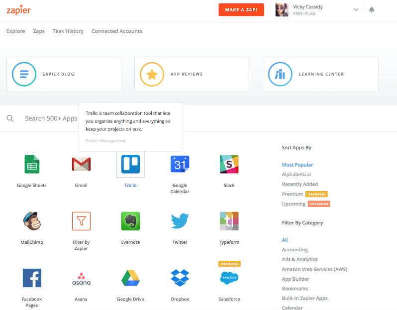Open the Learning Center label

point(321,74)
